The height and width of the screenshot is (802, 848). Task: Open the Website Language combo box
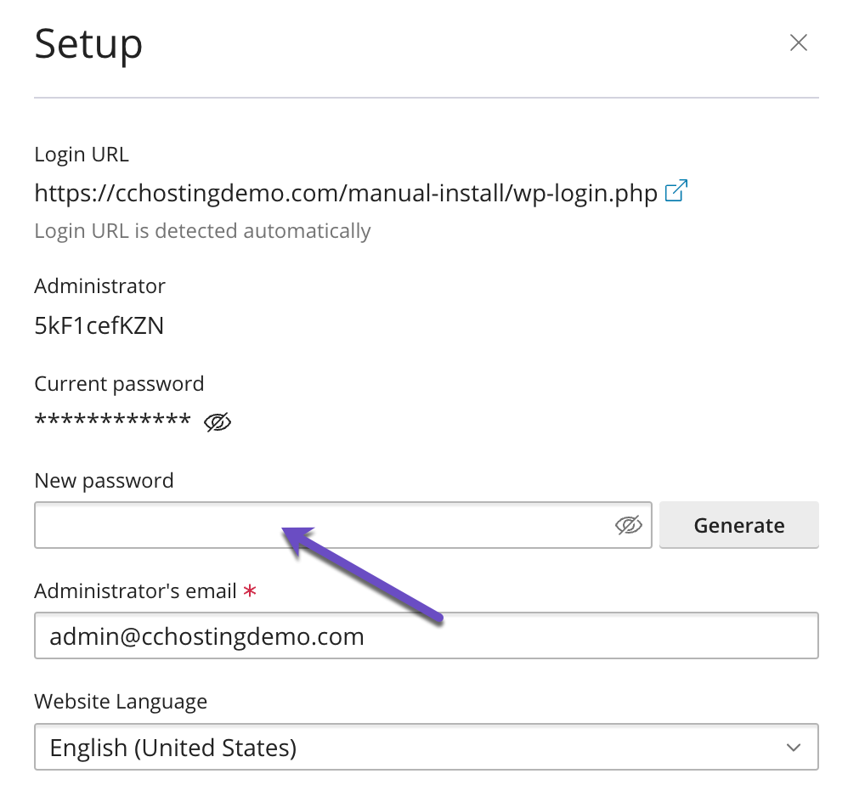coord(425,748)
